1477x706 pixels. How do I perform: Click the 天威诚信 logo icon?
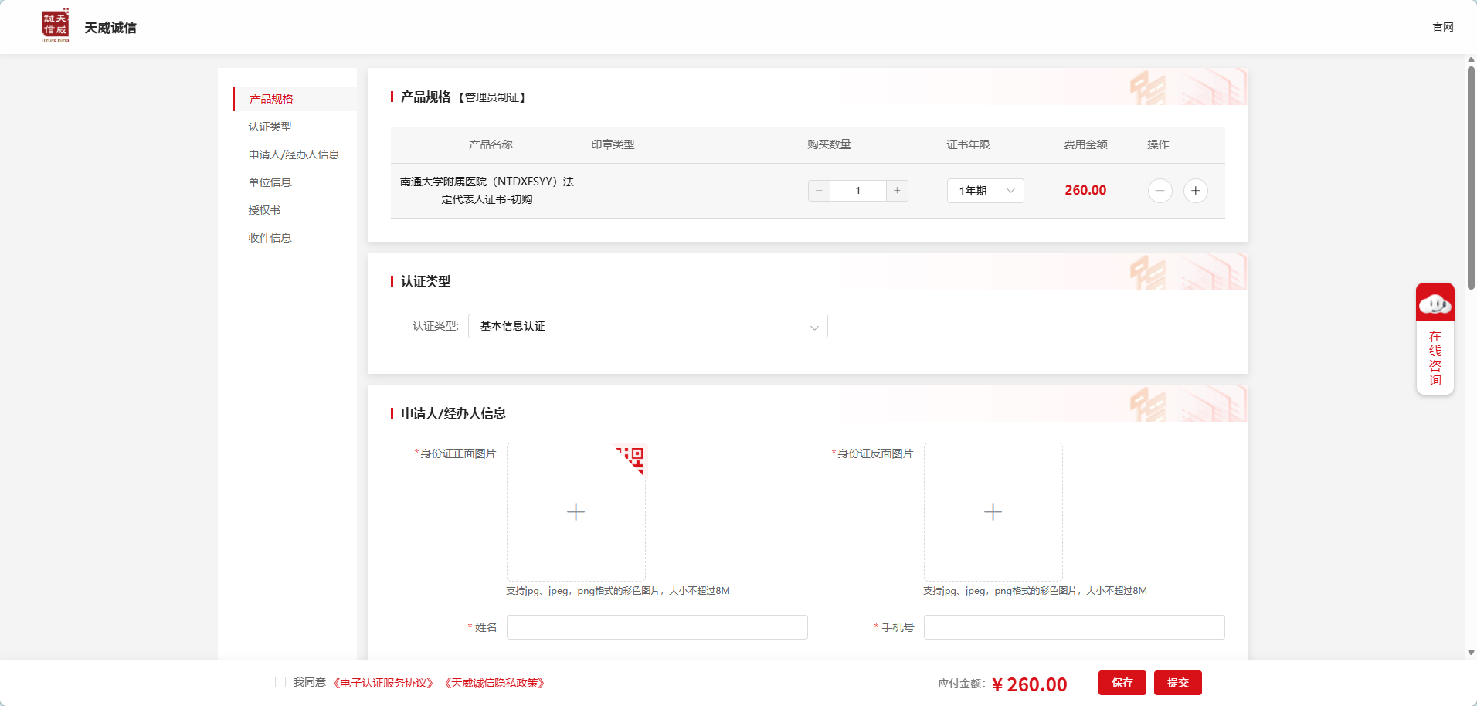click(x=55, y=25)
